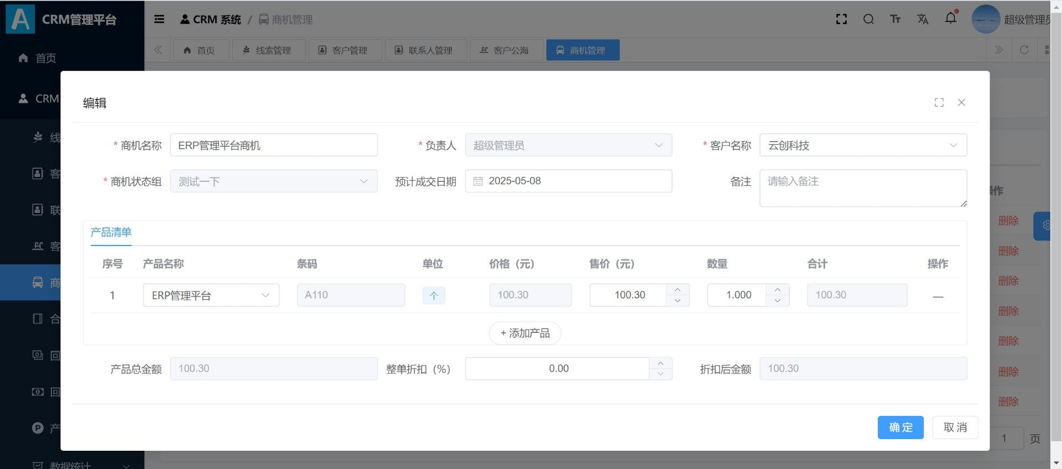This screenshot has width=1062, height=469.
Task: Open the notification bell
Action: 950,18
